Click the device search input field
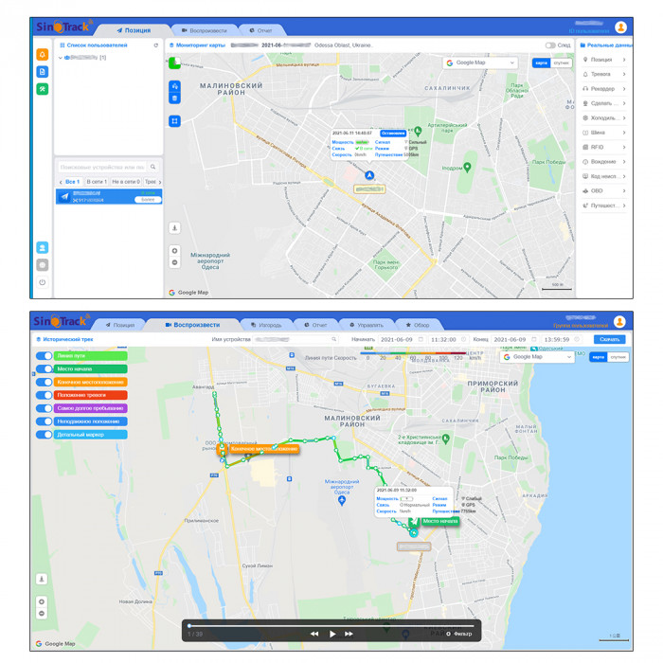This screenshot has height=663, width=663. coord(102,167)
